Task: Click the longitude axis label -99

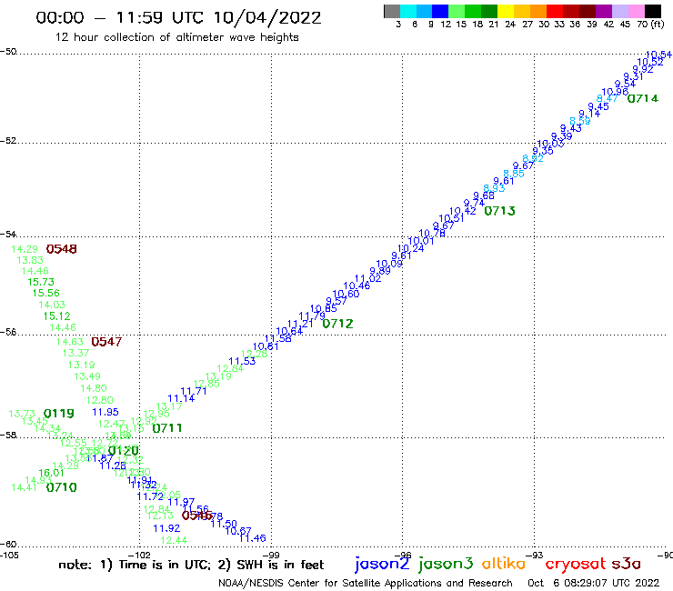Action: tap(273, 555)
